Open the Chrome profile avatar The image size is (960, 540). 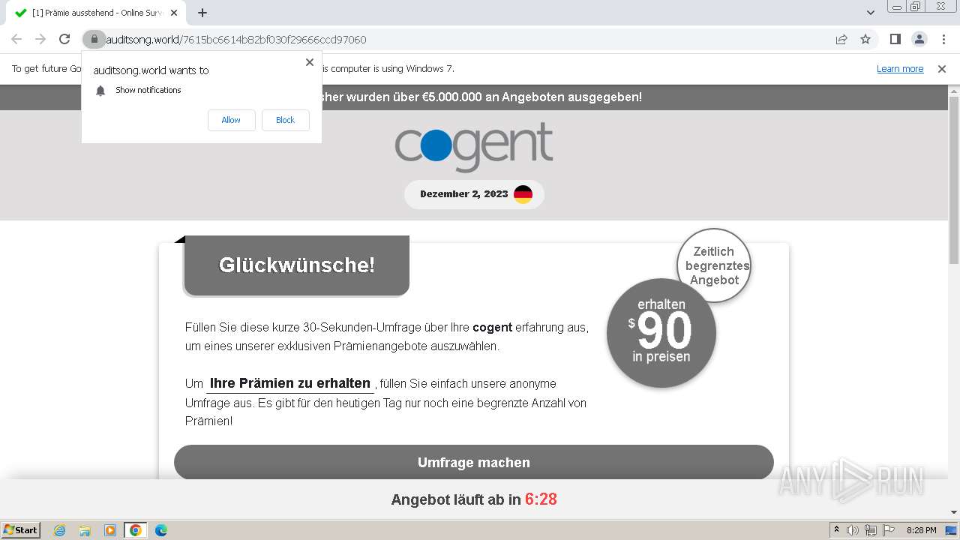919,39
